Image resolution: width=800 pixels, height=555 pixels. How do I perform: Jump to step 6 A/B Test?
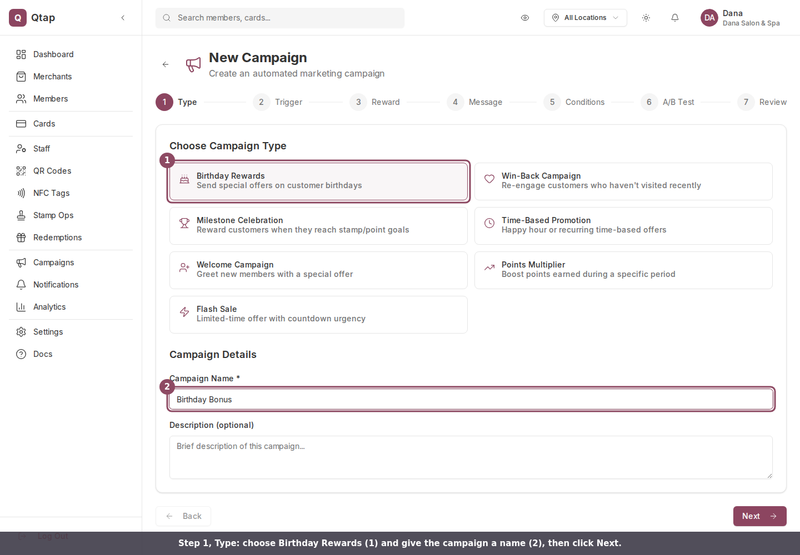coord(668,102)
